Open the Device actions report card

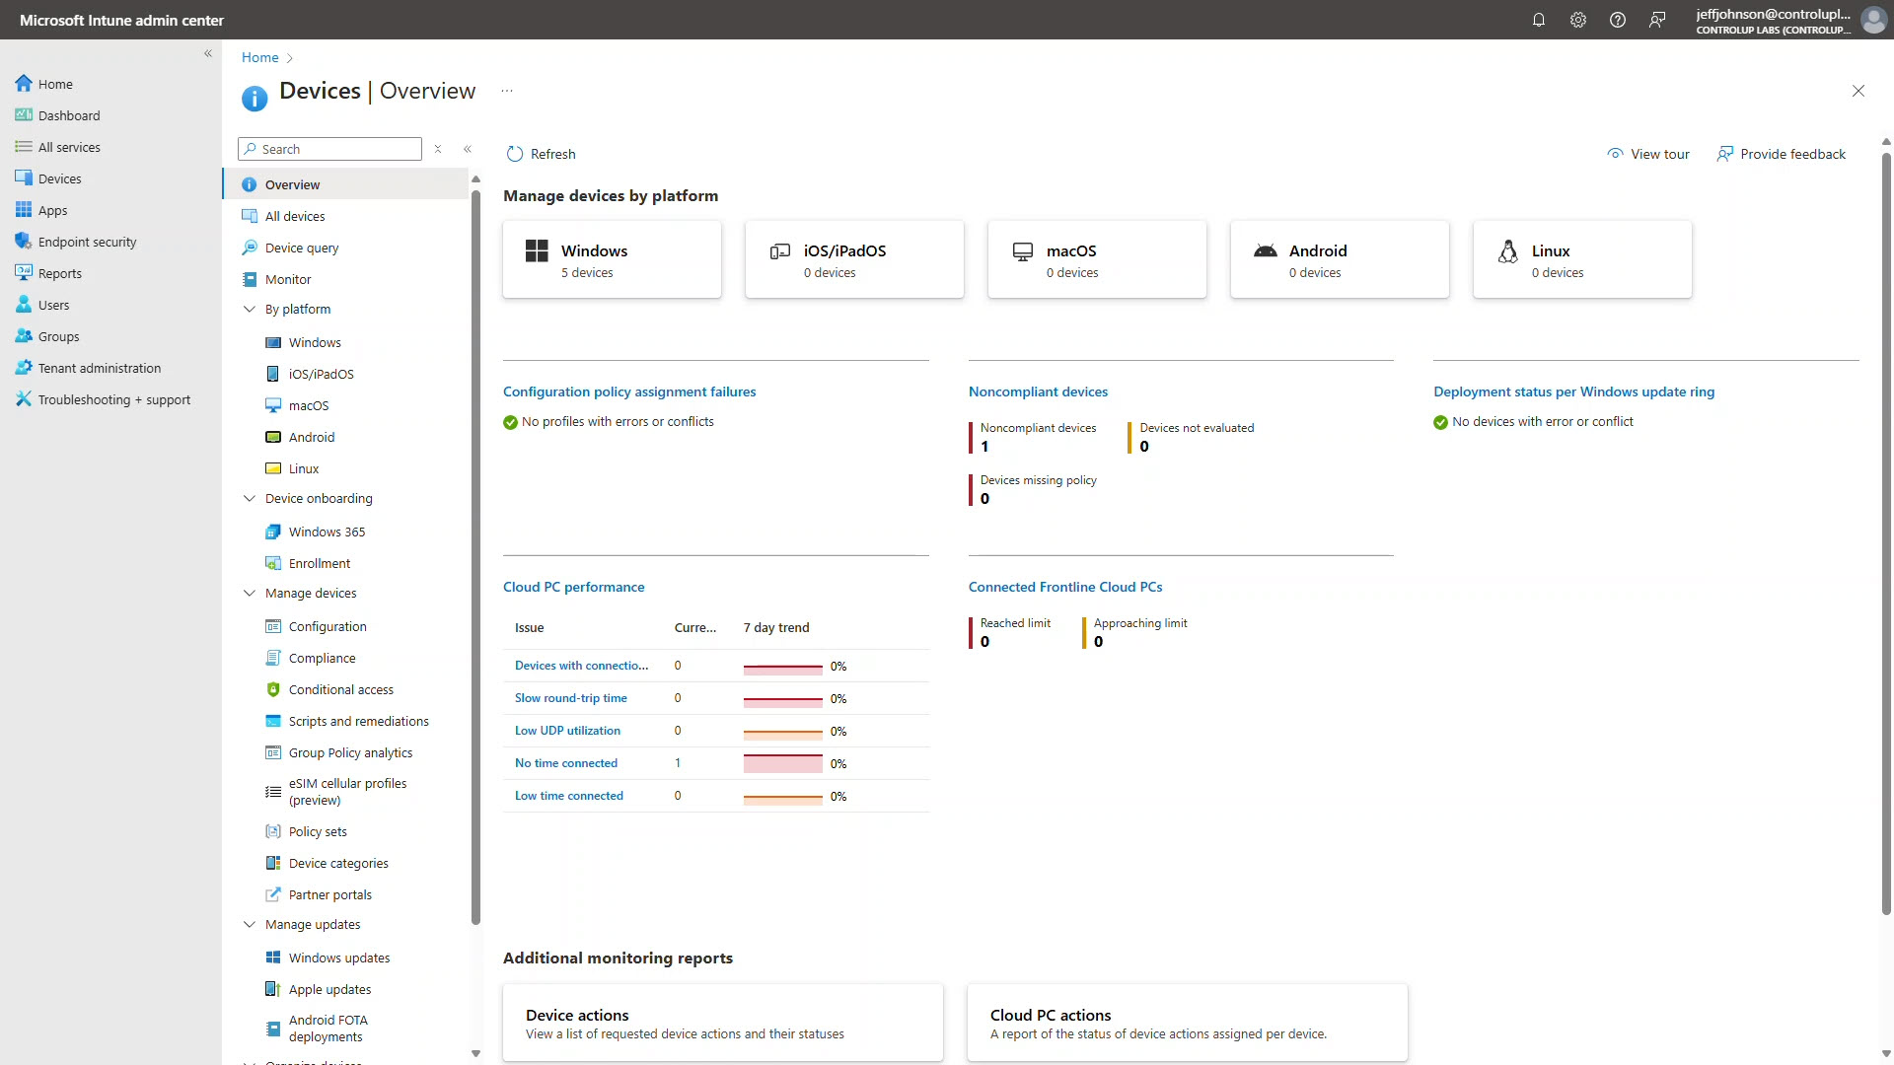pyautogui.click(x=722, y=1023)
